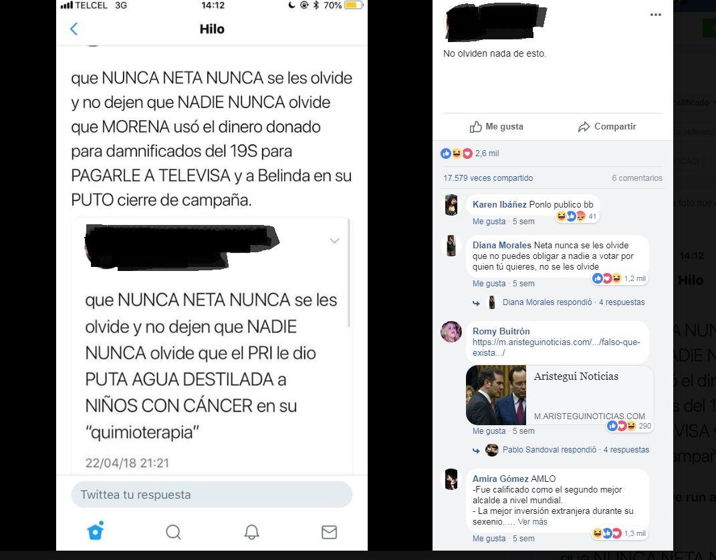The image size is (716, 560).
Task: Click Ver más in Amira Gómez comment
Action: coord(532,522)
